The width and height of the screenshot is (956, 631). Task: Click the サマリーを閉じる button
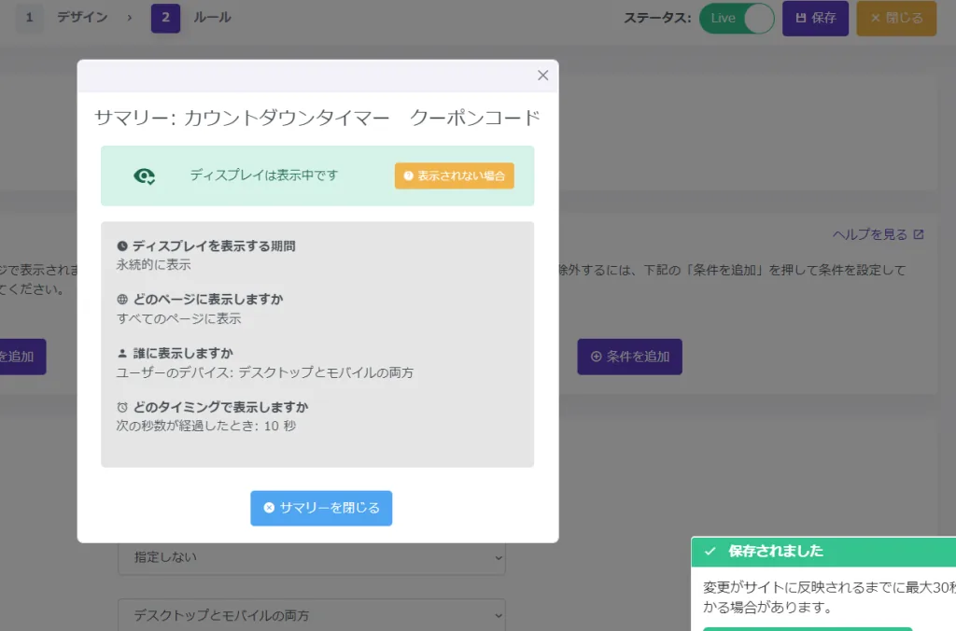(x=321, y=508)
